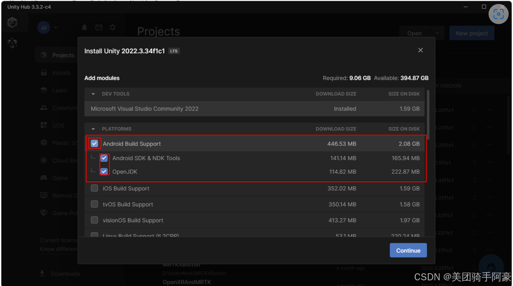Click the Cloud sidebar icon
Image resolution: width=513 pixels, height=286 pixels.
44,160
